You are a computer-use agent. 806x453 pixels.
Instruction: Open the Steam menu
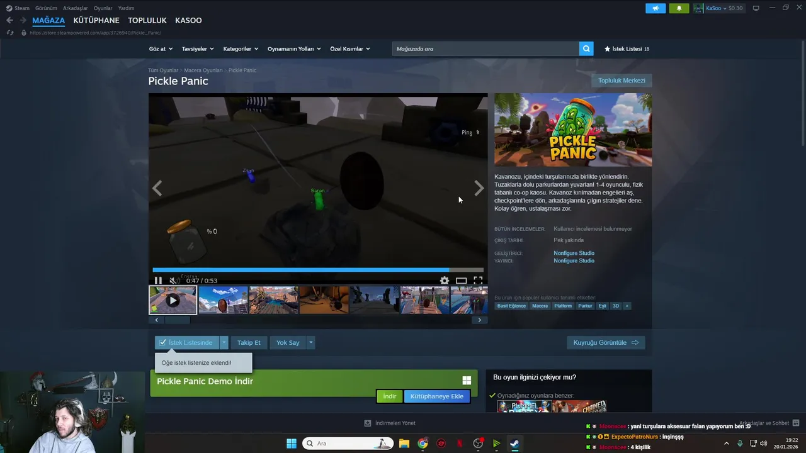point(18,8)
